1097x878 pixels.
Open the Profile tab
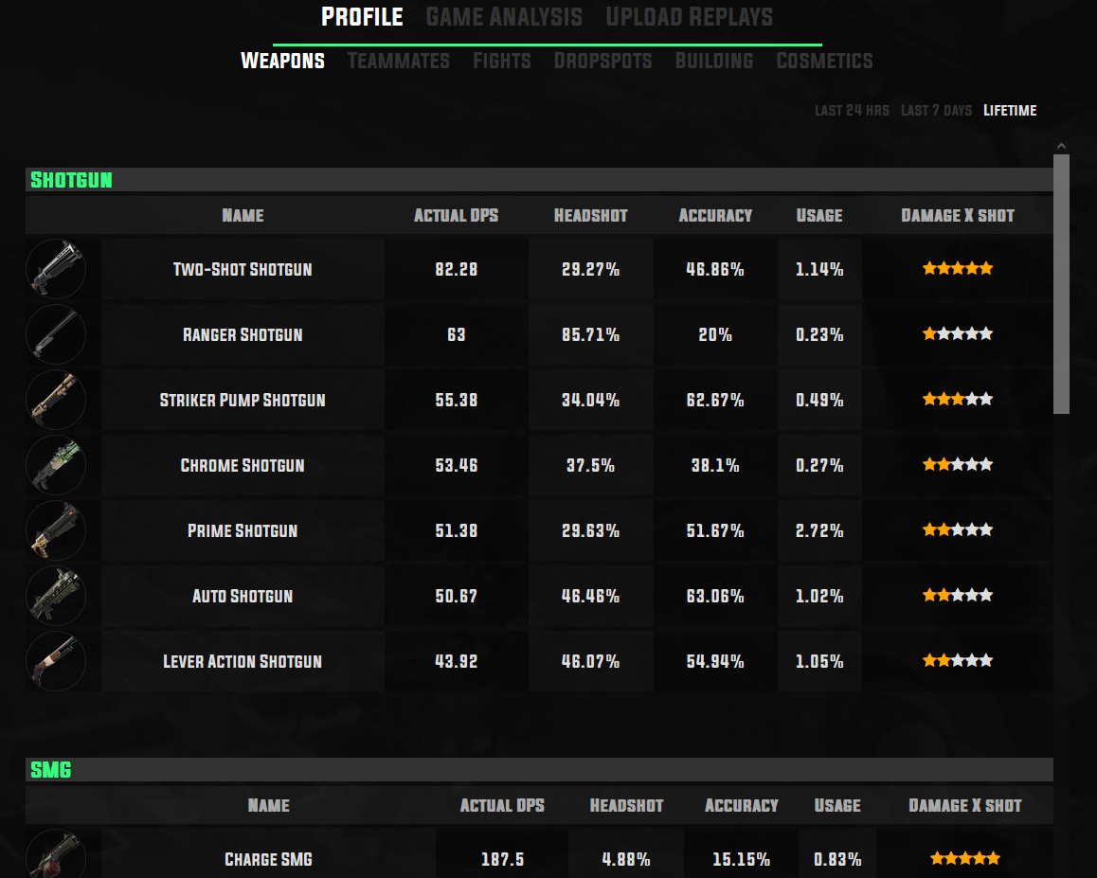[x=362, y=17]
